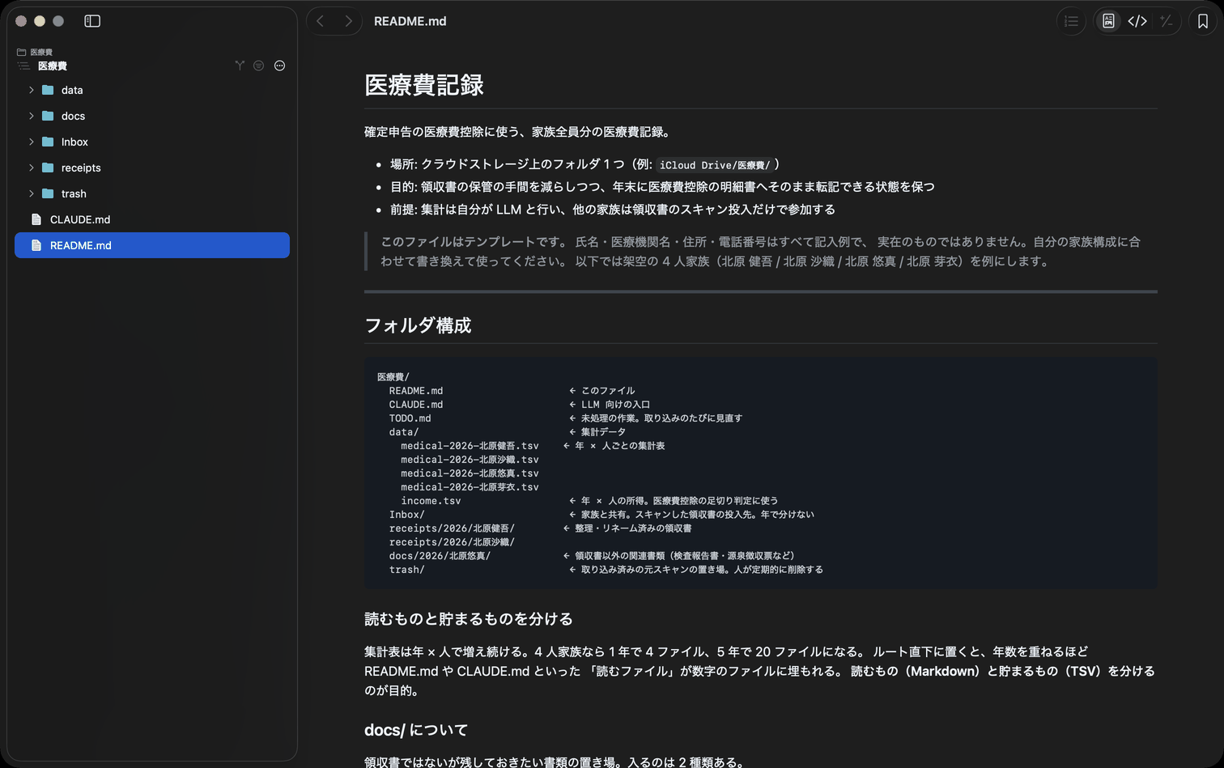Click the blockquote template notice text
The width and height of the screenshot is (1224, 768).
click(x=761, y=252)
